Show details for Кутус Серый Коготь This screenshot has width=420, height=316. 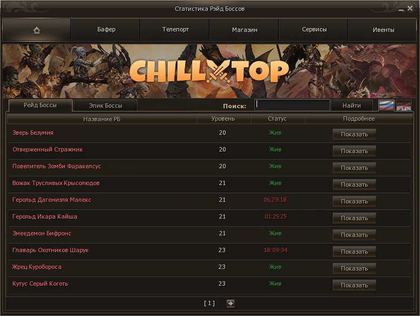(x=354, y=285)
